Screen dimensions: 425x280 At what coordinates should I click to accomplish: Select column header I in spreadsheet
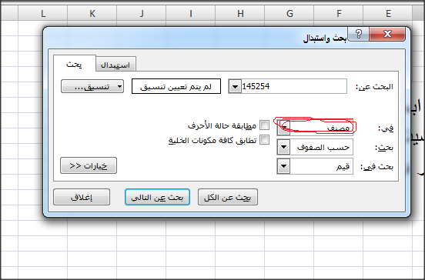tap(191, 13)
